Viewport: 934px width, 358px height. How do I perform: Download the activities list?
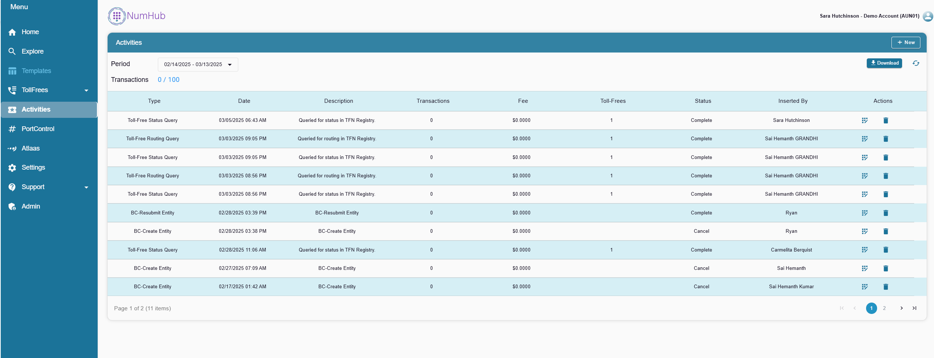[884, 63]
